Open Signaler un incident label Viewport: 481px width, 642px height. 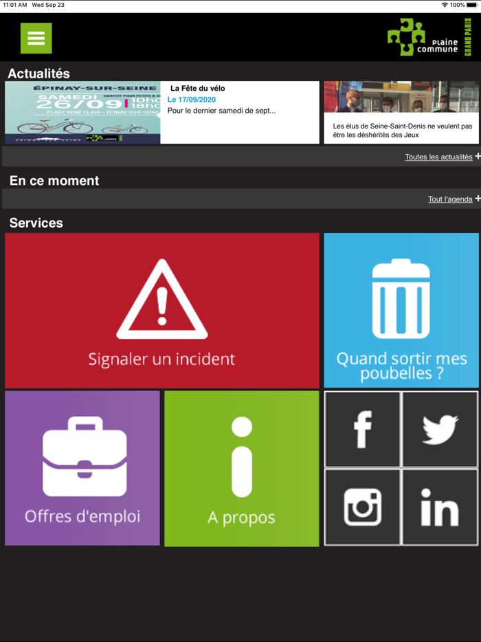click(161, 359)
